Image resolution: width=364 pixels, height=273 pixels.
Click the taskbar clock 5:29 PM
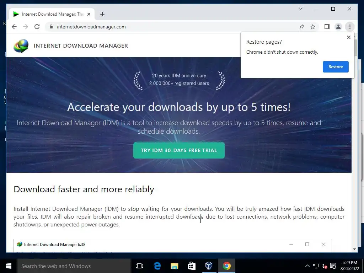(x=350, y=263)
